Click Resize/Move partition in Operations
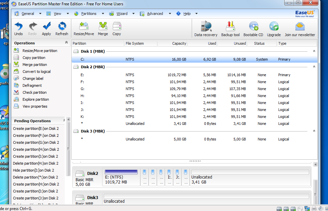The width and height of the screenshot is (328, 211). pos(40,51)
